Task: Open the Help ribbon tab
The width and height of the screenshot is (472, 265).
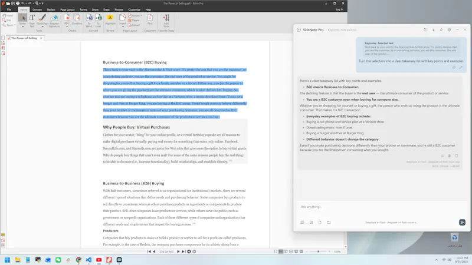Action: tap(148, 9)
